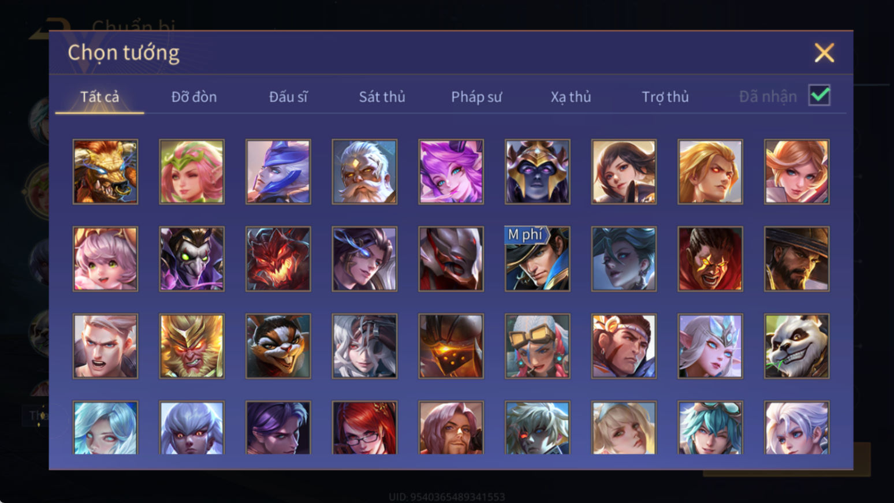Select the red fire demon hero portrait
The width and height of the screenshot is (894, 503).
[278, 259]
